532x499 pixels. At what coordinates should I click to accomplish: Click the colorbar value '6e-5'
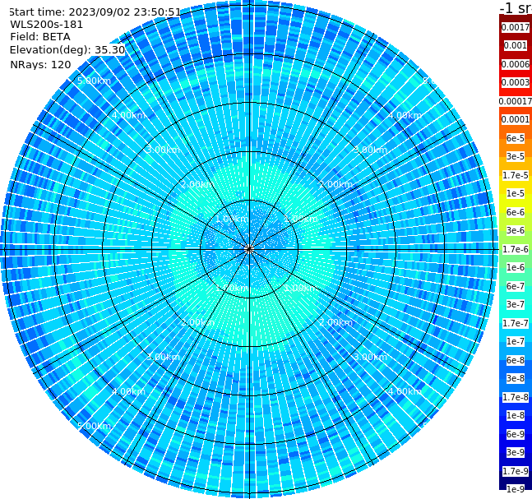[516, 138]
